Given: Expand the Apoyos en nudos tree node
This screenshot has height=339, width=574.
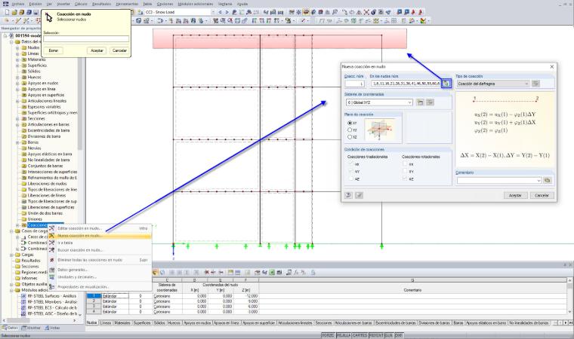Looking at the screenshot, I should tap(17, 84).
